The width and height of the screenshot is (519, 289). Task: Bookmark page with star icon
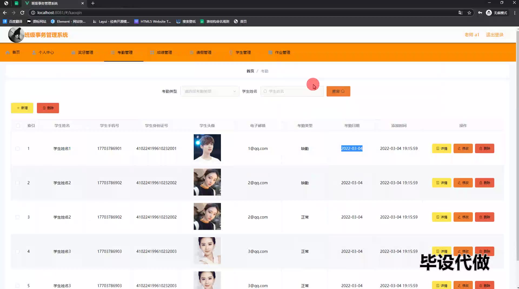(x=469, y=13)
